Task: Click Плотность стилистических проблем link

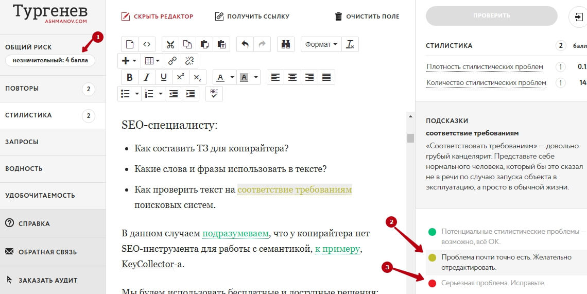Action: 485,67
